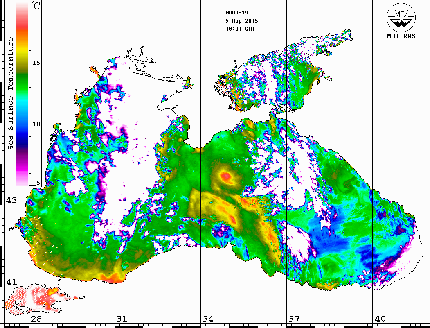Click the °C unit label above the scale
The height and width of the screenshot is (328, 430).
(36, 5)
